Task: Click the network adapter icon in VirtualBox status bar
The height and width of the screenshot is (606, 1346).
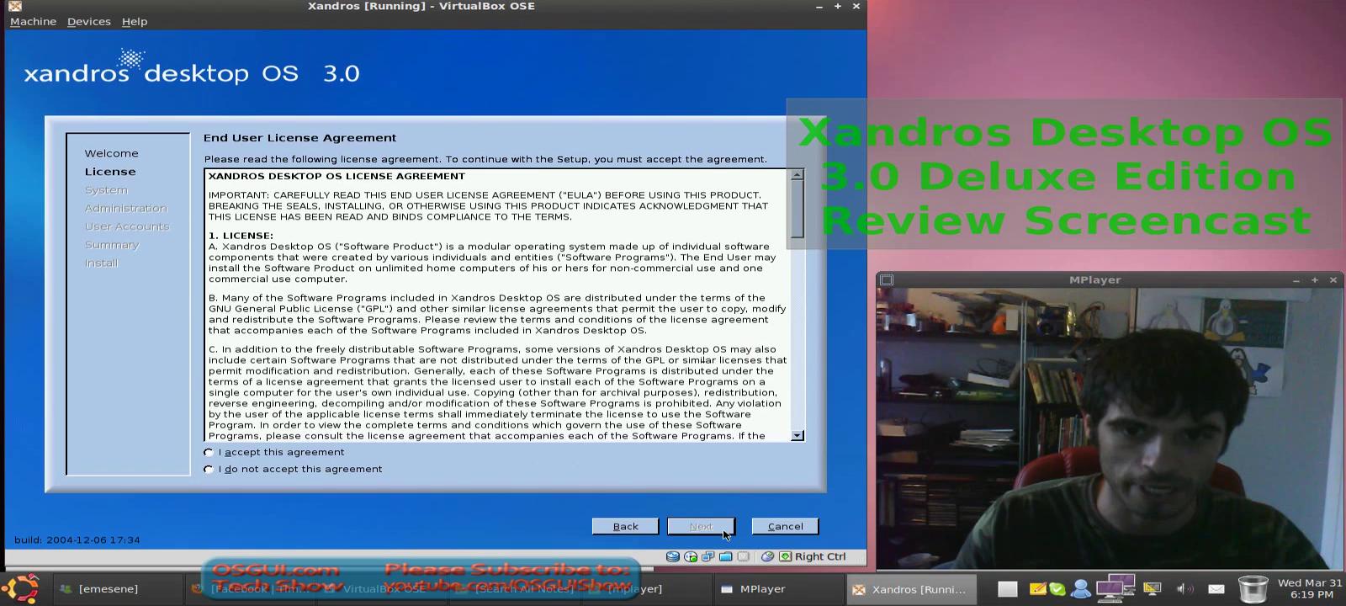Action: click(x=708, y=556)
